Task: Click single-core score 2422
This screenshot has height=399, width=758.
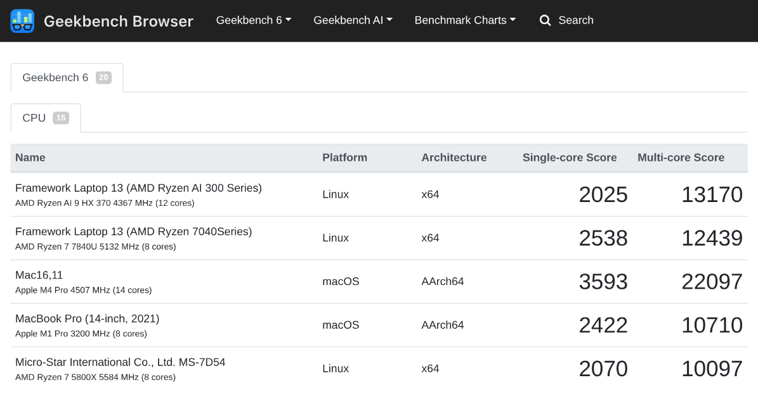Action: point(603,325)
